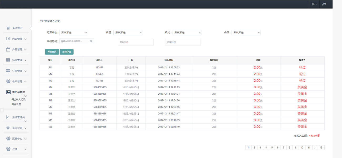Focus the 手机号码 search input
This screenshot has width=342, height=158.
(x=77, y=41)
